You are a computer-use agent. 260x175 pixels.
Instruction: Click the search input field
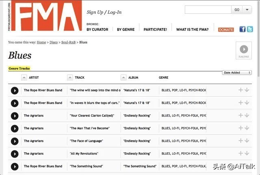[208, 10]
